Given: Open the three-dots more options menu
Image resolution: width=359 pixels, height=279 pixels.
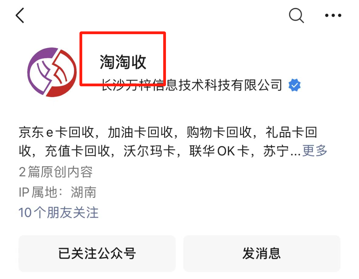Looking at the screenshot, I should (333, 15).
